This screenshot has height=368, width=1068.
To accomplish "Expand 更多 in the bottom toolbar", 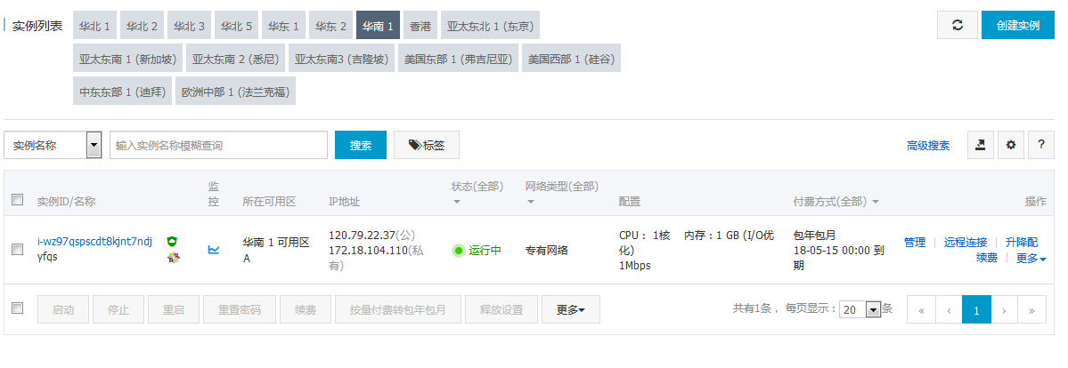I will [x=571, y=309].
